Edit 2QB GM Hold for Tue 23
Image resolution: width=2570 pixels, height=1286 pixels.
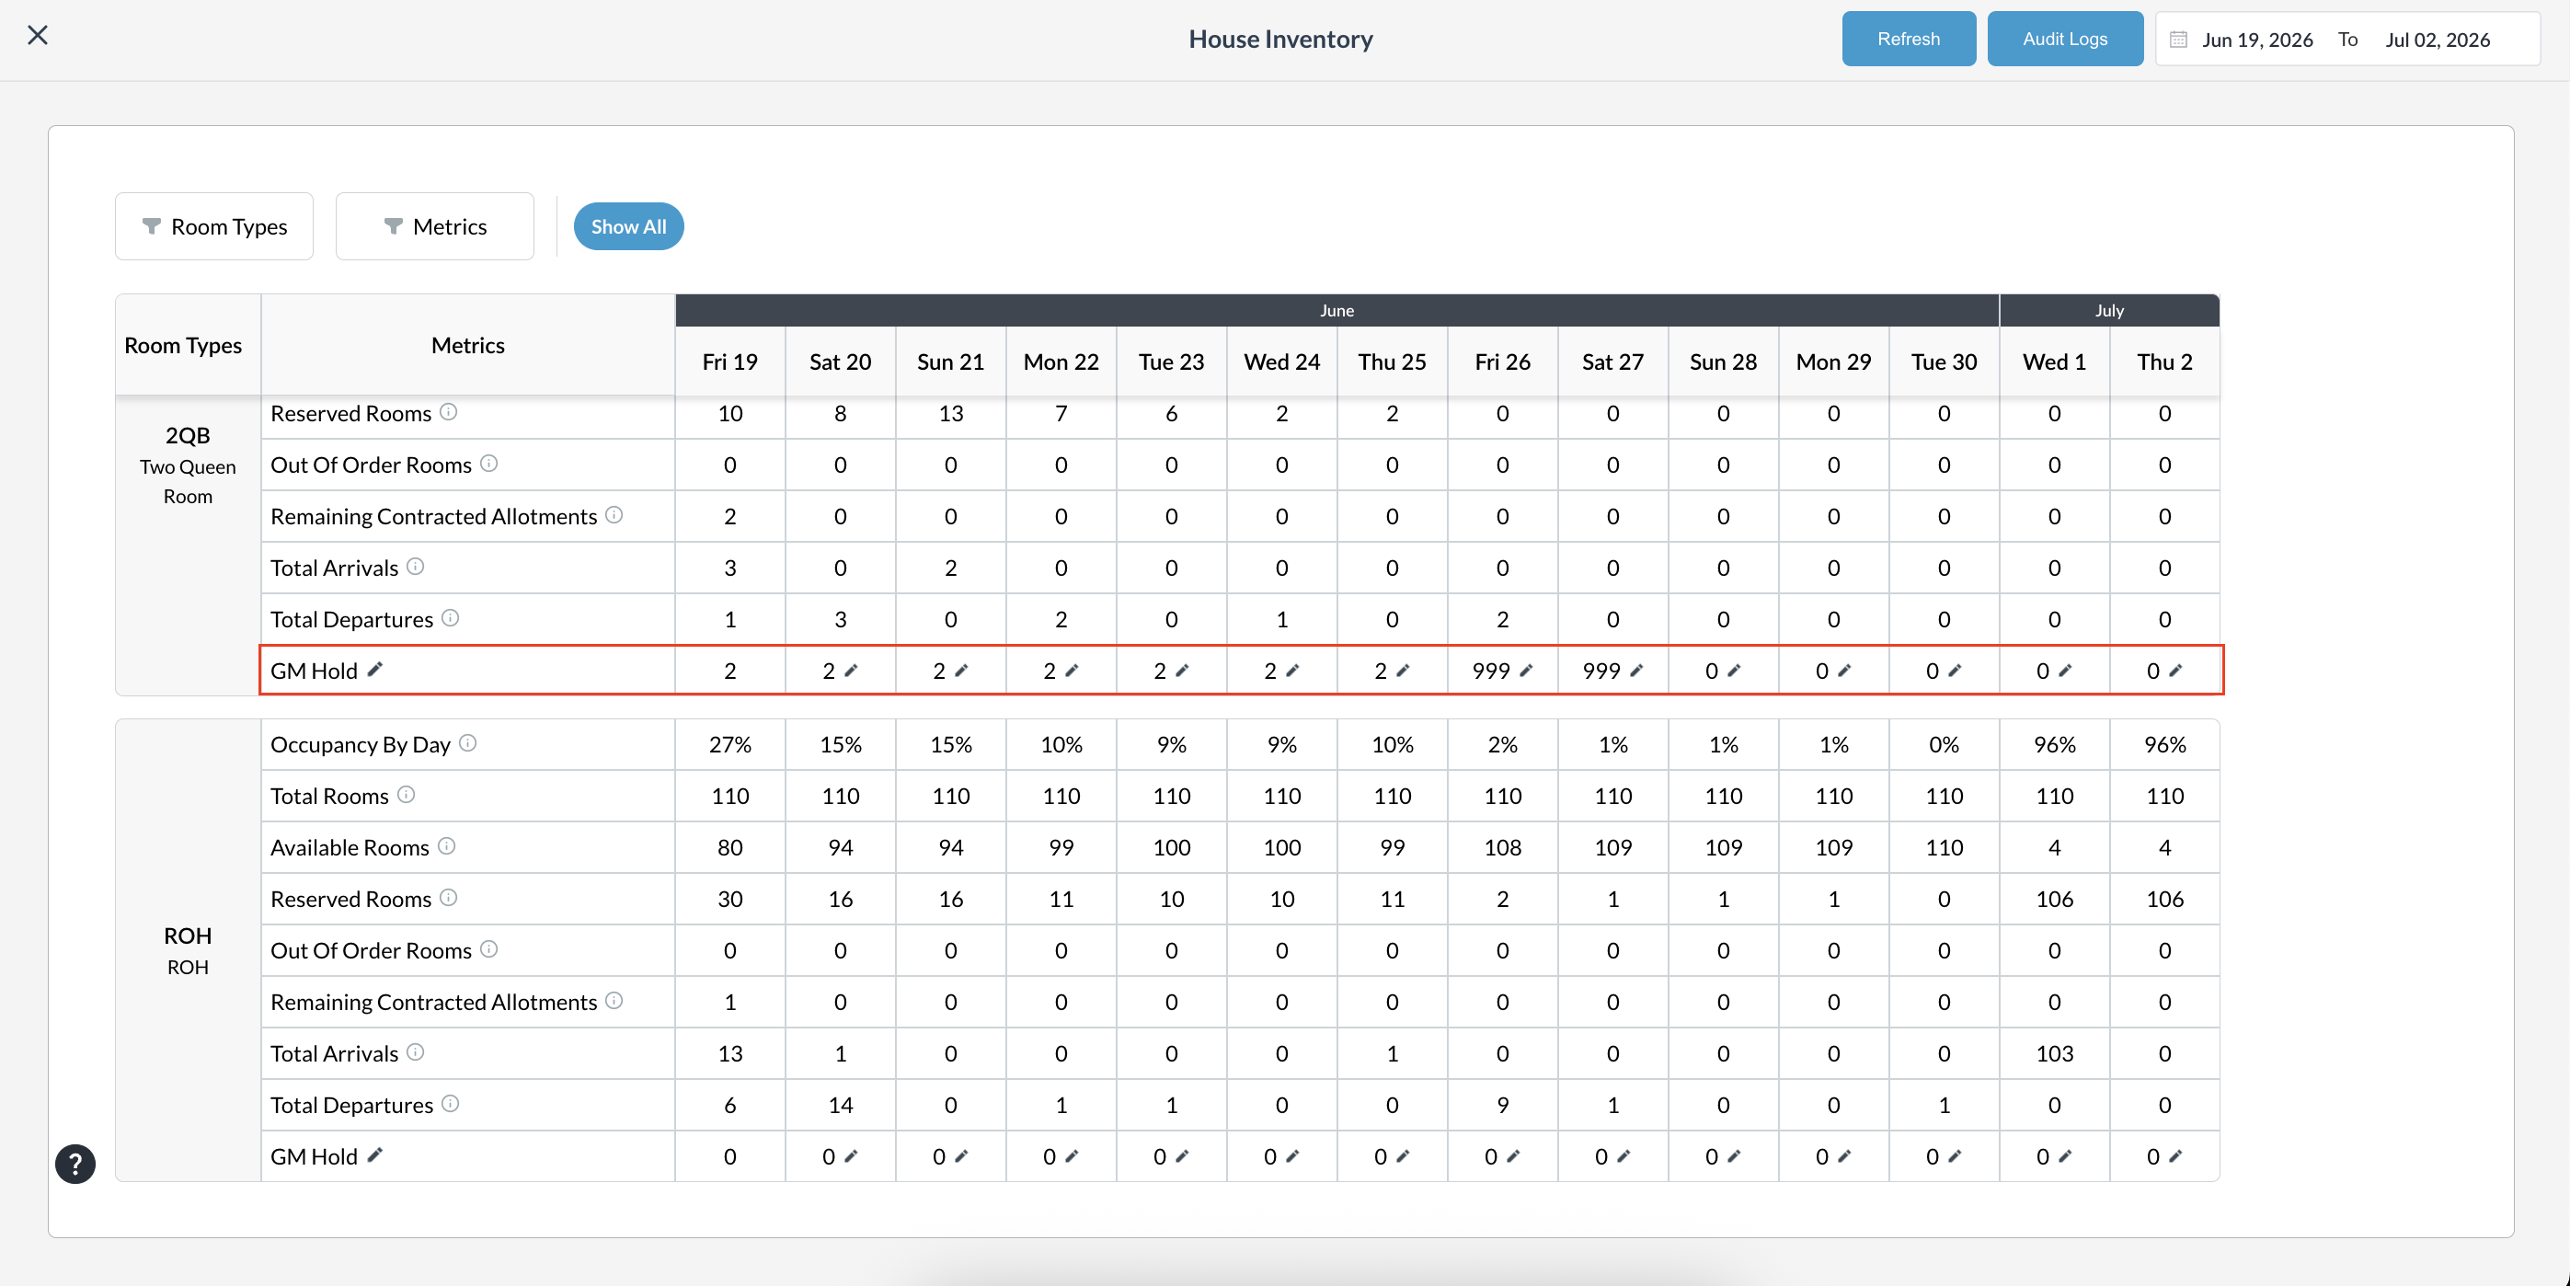pyautogui.click(x=1182, y=671)
